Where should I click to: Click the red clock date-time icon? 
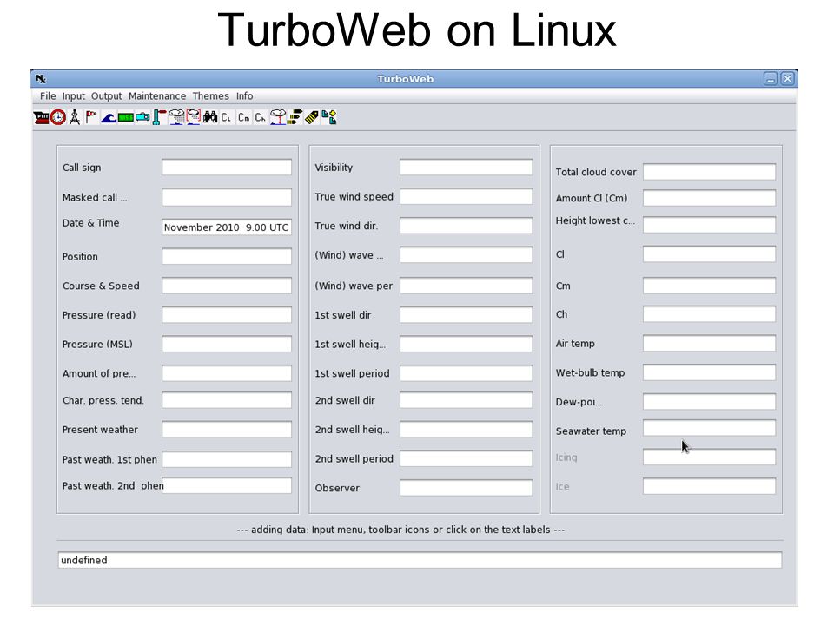tap(58, 117)
